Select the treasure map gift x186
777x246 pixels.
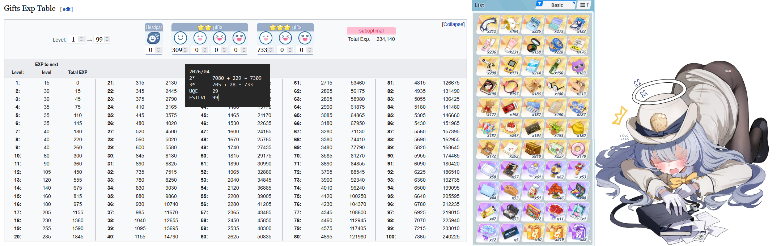point(533,87)
